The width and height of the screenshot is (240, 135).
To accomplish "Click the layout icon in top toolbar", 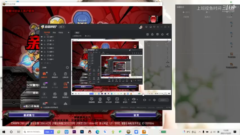I will click(157, 34).
